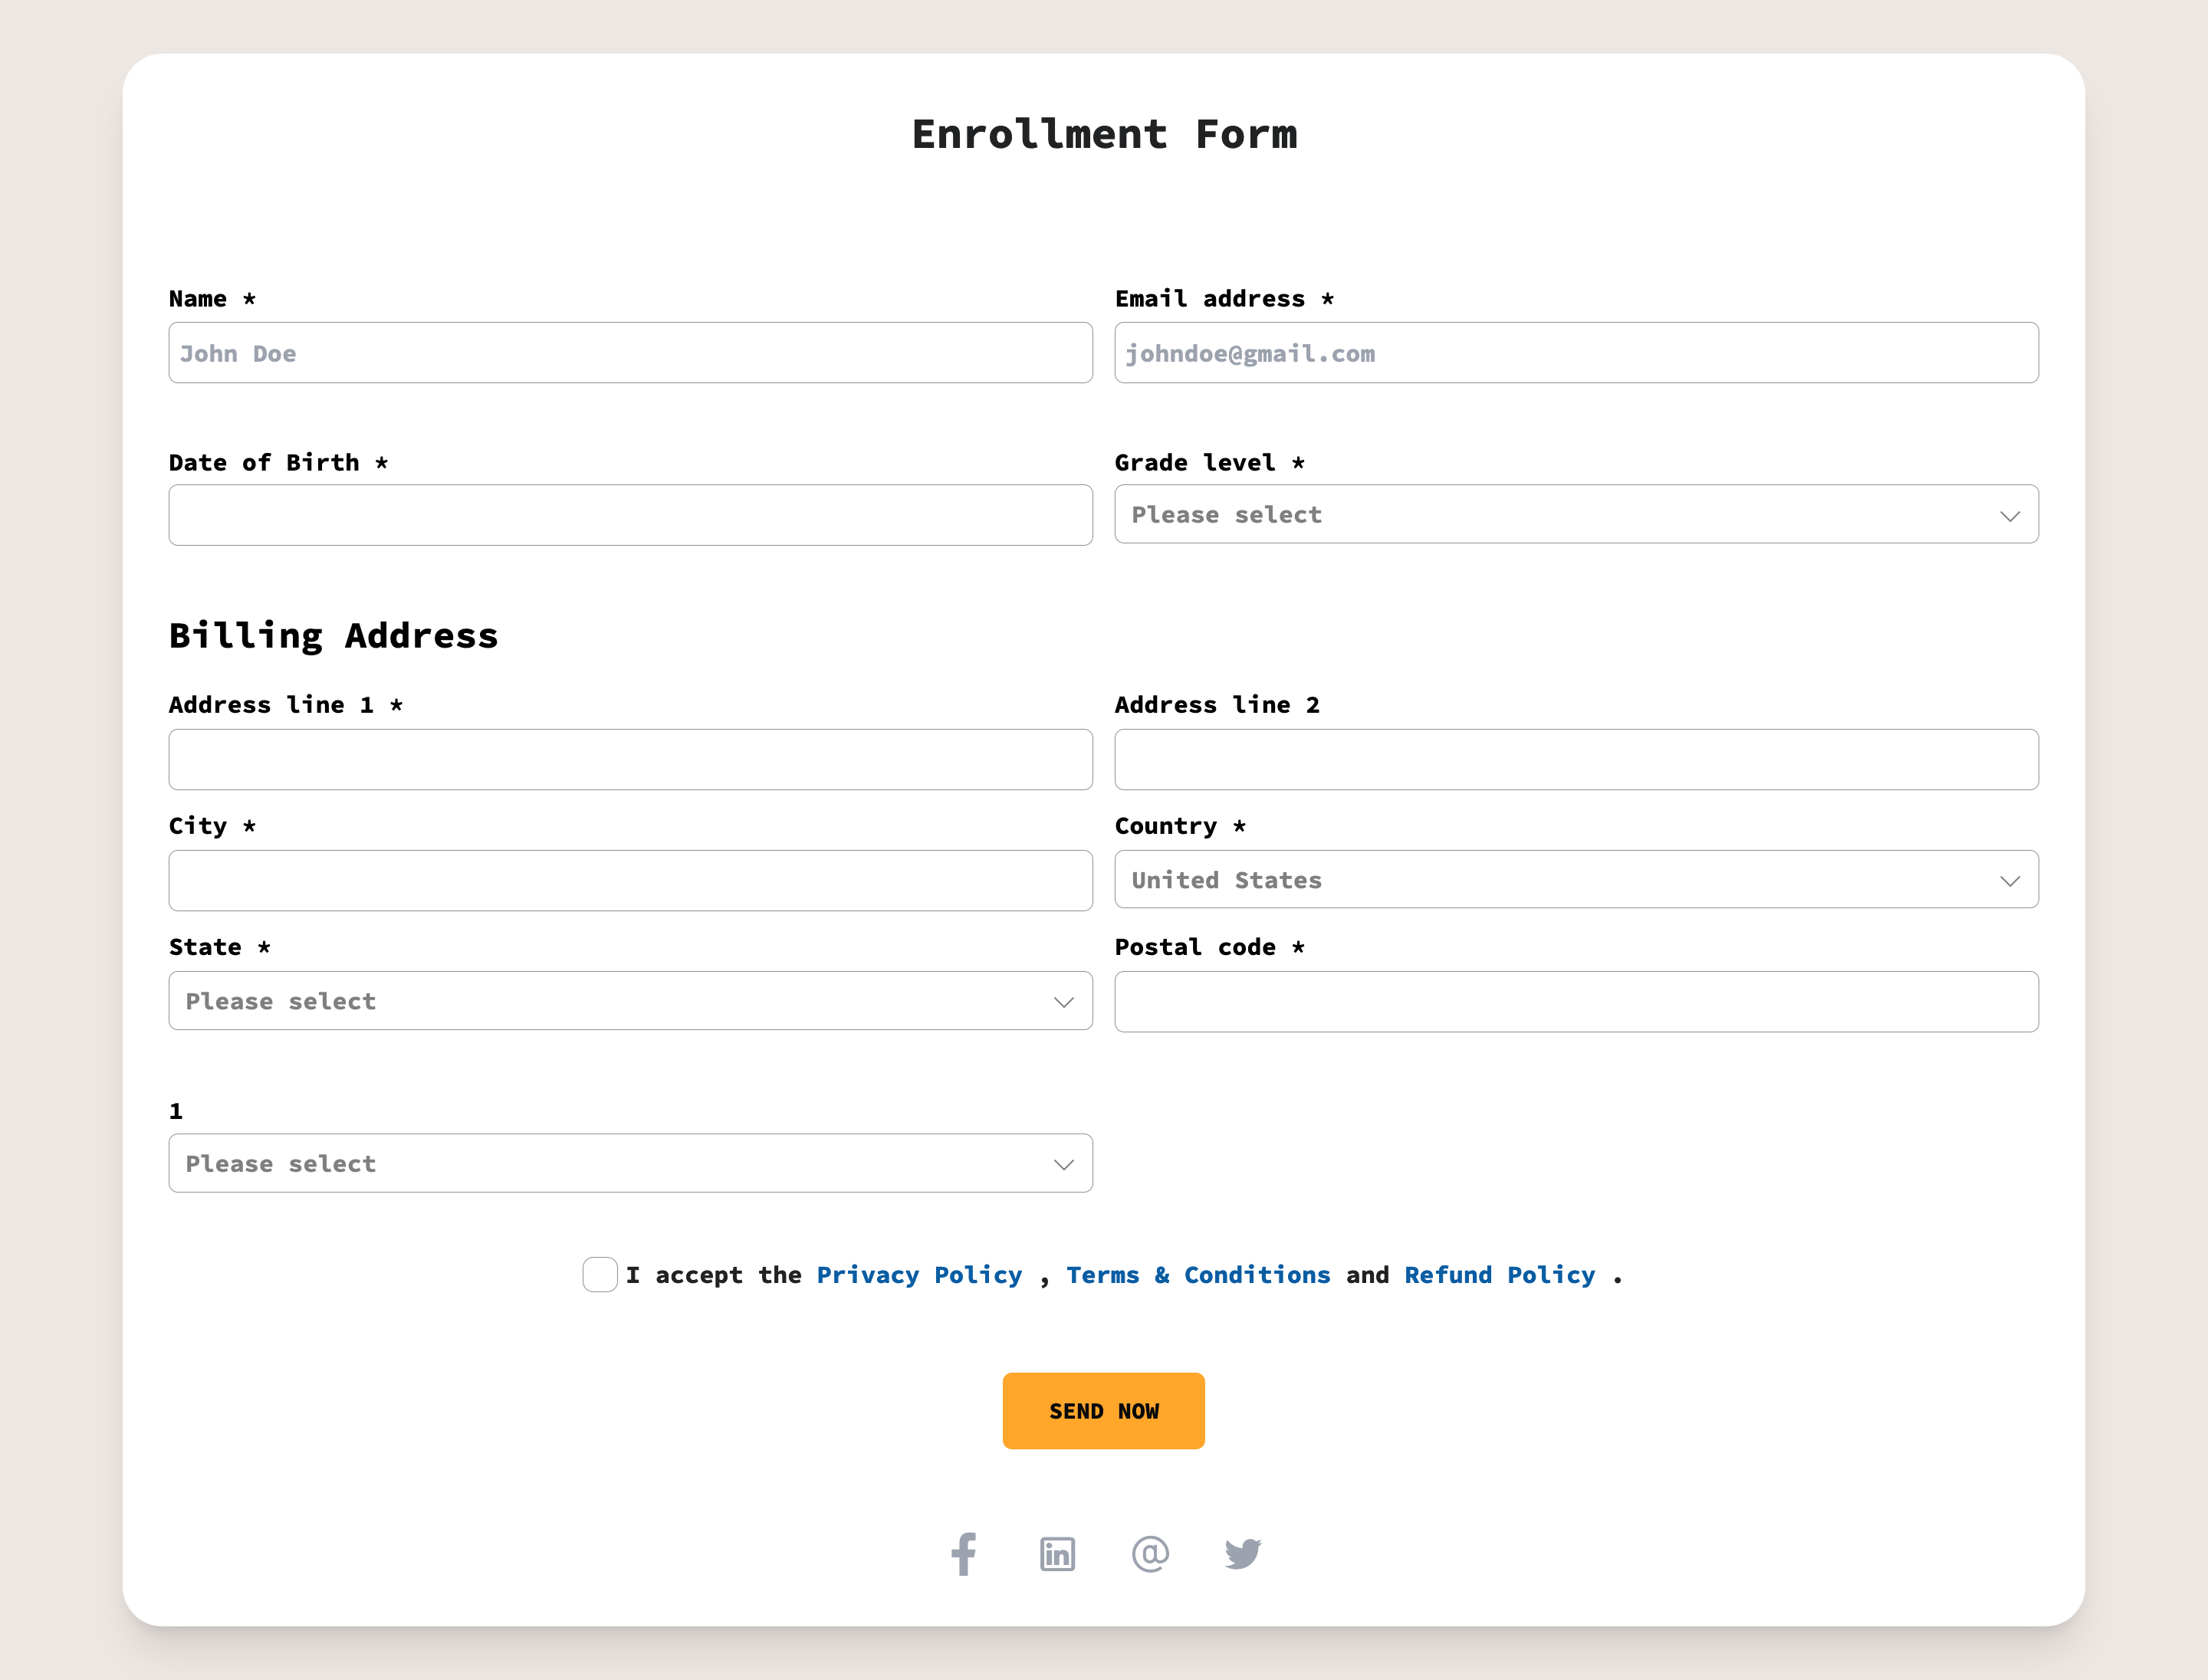Open the Country dropdown

(x=1577, y=879)
